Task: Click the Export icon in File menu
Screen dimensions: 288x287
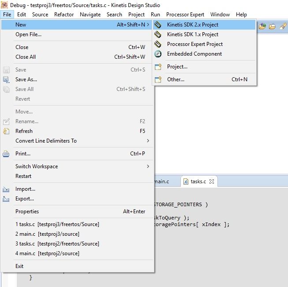Action: point(6,199)
